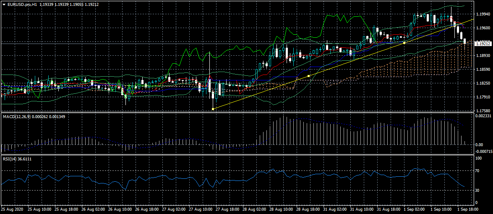Click the 25 Aug 18:00 time label
Screen dimensions: 493x214
66,209
